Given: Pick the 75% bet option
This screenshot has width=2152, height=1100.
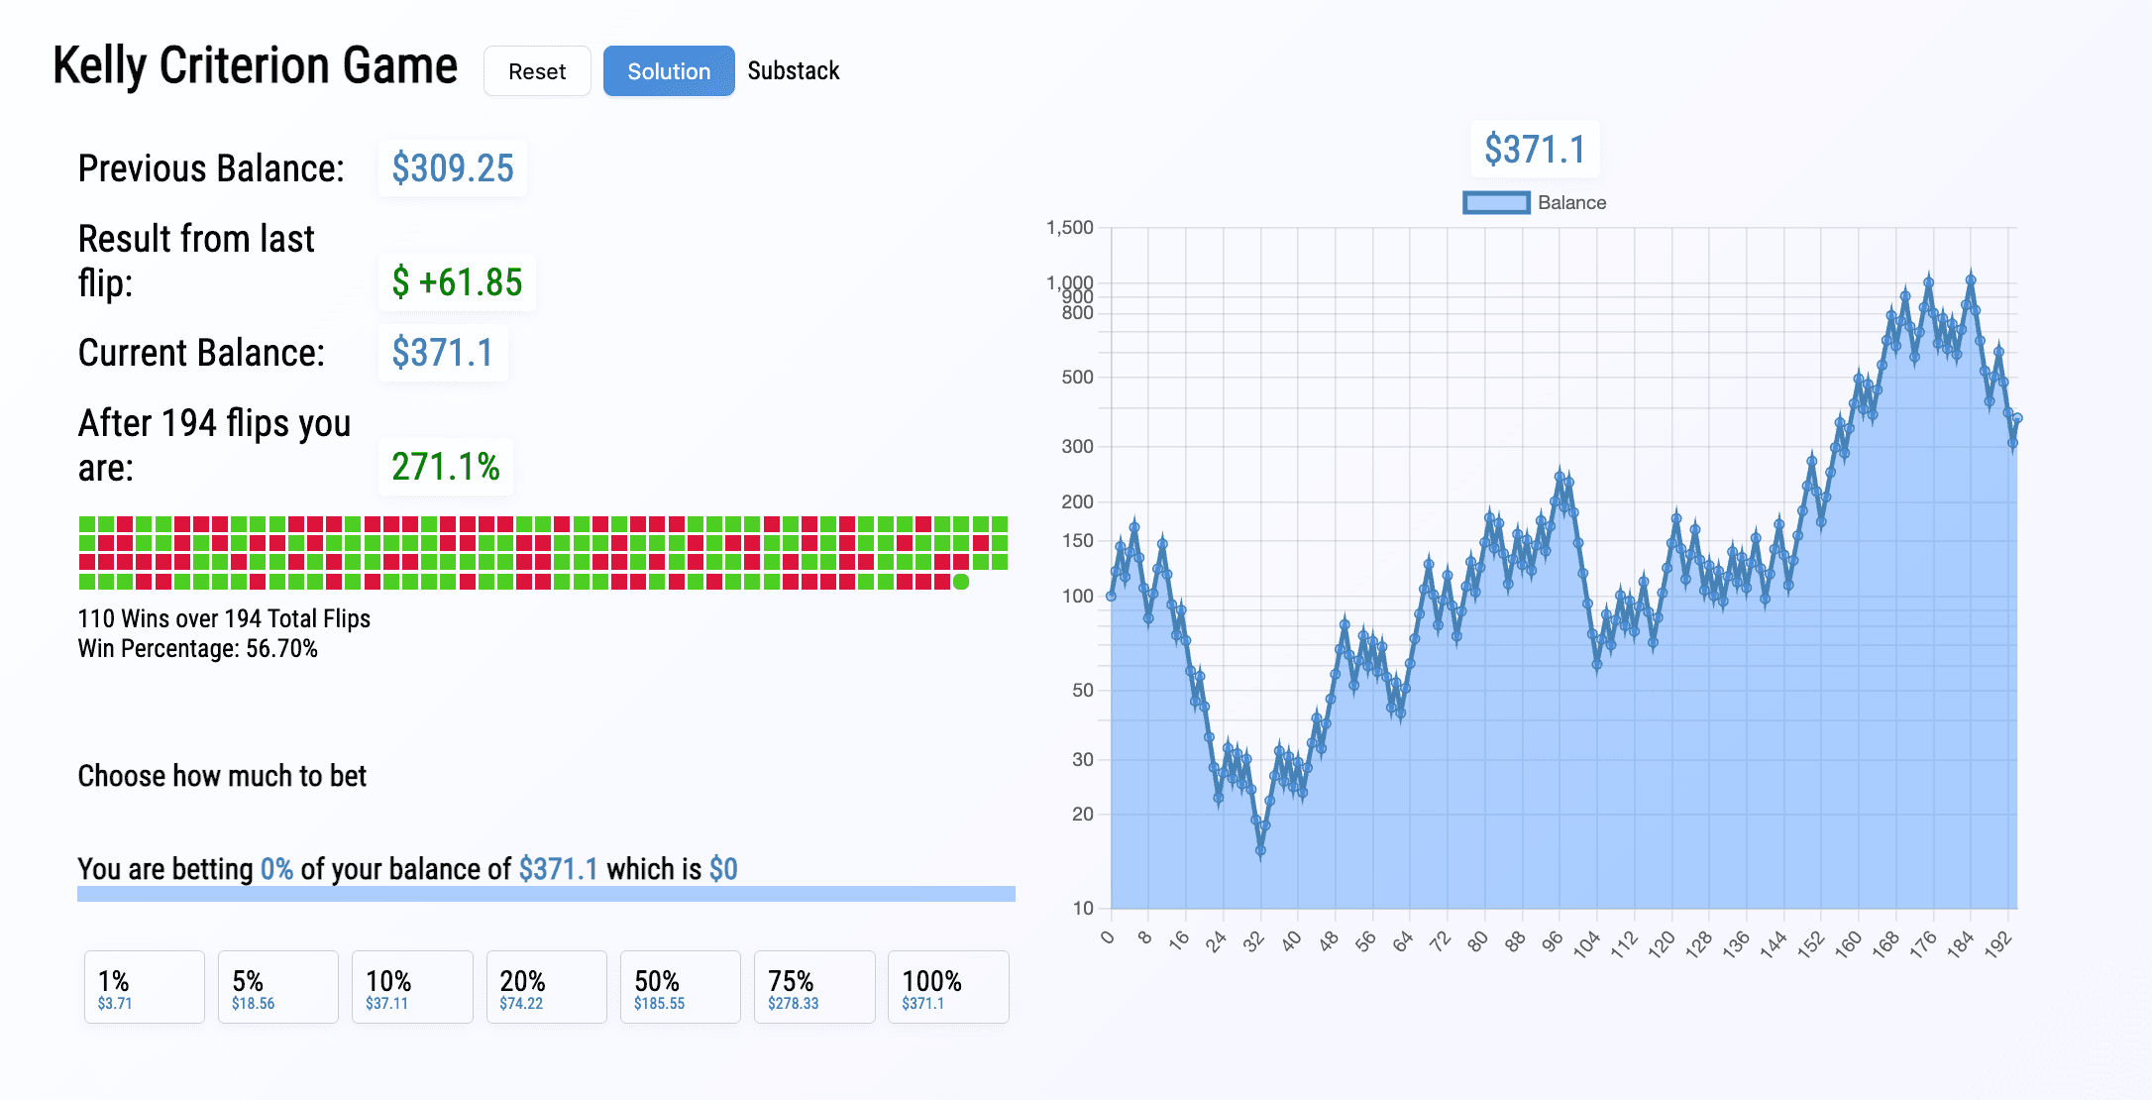Looking at the screenshot, I should pos(813,987).
